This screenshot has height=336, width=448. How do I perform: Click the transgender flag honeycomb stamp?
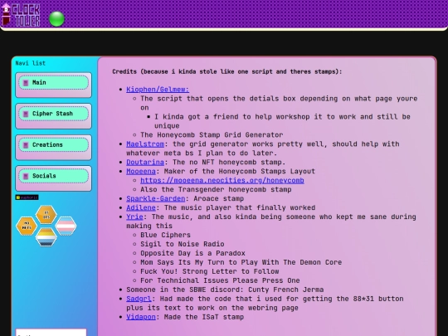(66, 226)
